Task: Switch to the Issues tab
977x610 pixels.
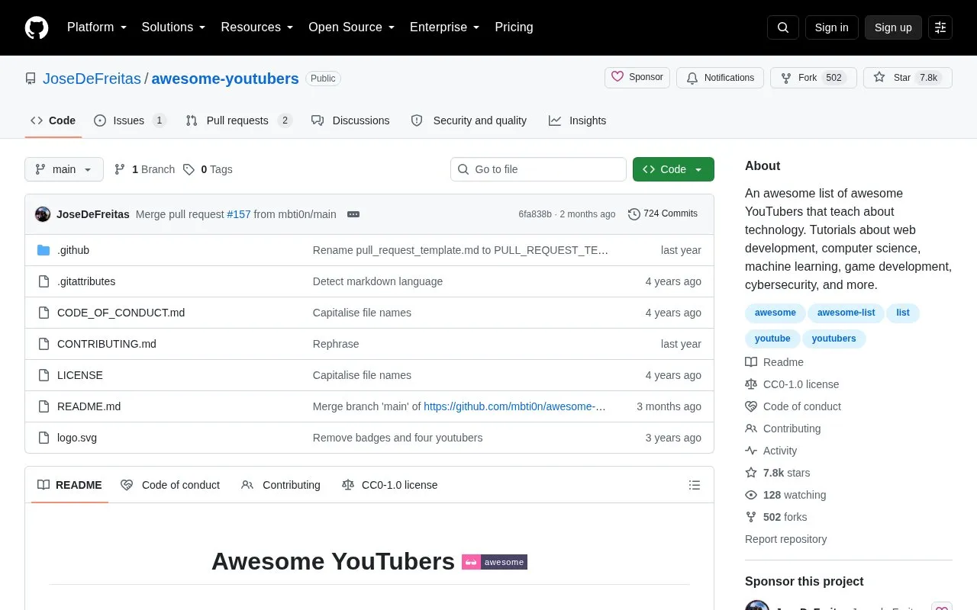Action: point(130,120)
